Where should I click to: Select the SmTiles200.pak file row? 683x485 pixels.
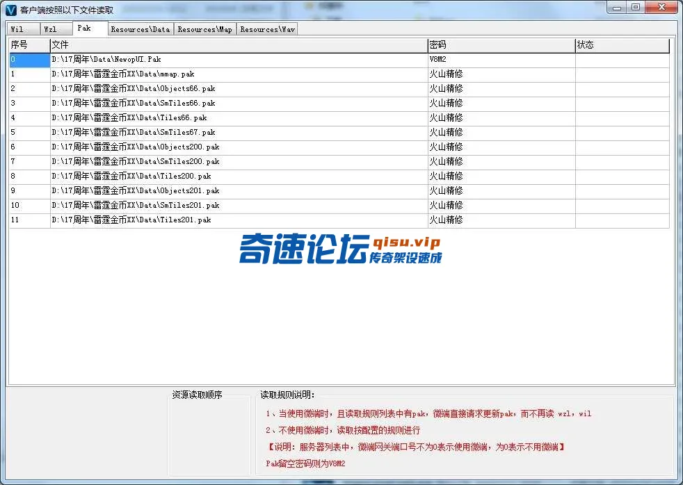pos(339,162)
